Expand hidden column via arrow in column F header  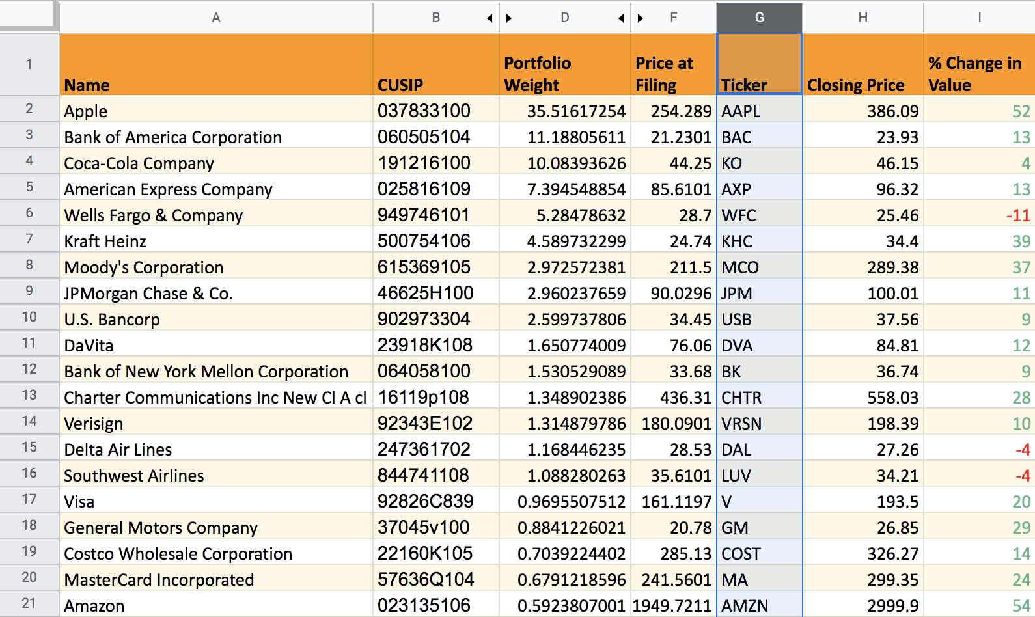641,18
